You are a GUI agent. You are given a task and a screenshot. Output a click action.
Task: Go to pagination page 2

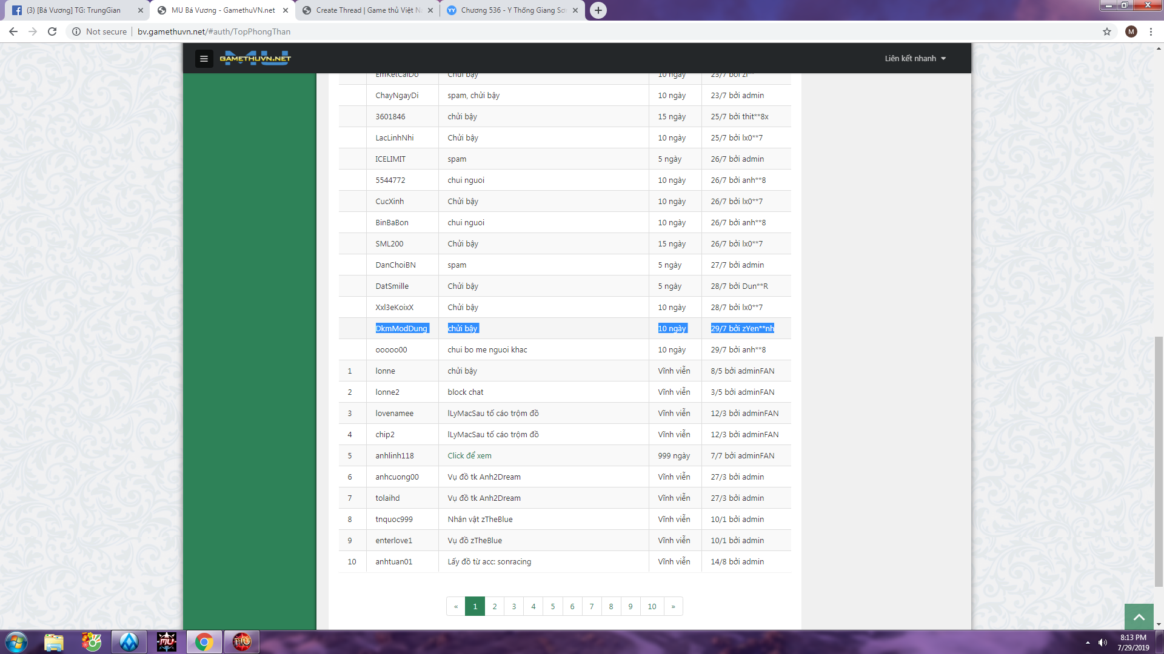[495, 607]
